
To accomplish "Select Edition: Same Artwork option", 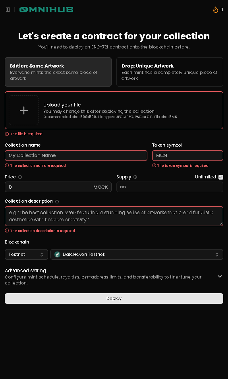I will pos(58,72).
